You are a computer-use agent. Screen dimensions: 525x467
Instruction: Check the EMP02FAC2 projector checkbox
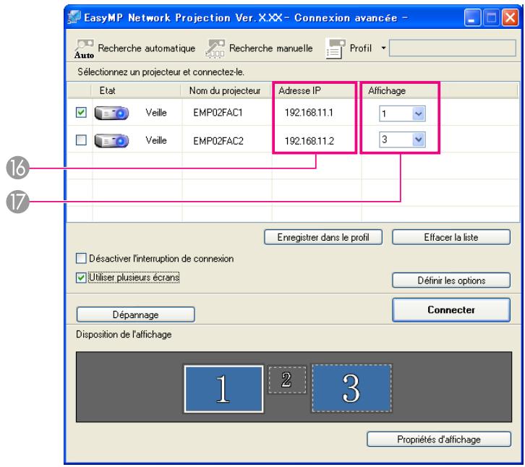click(x=81, y=140)
